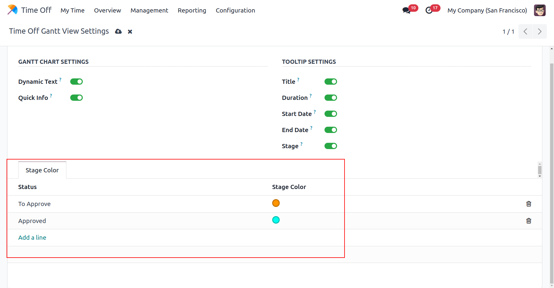Pick the orange To Approve color swatch
This screenshot has width=554, height=288.
point(276,203)
